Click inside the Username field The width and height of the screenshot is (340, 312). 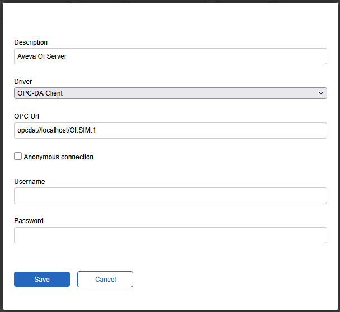point(170,196)
